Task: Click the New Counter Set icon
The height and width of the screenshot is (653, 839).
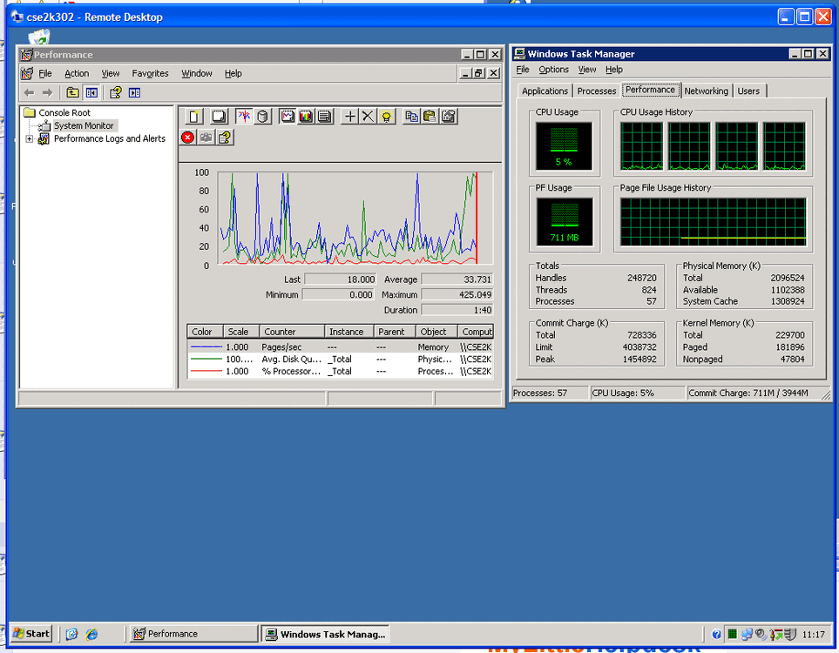Action: click(x=194, y=116)
